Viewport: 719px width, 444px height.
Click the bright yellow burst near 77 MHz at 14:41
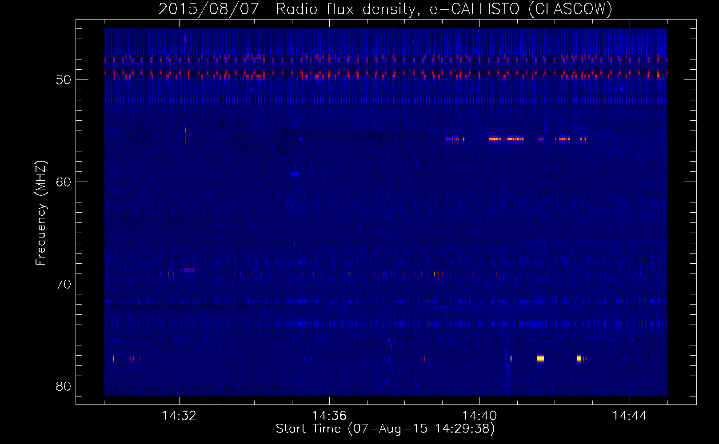[x=540, y=358]
